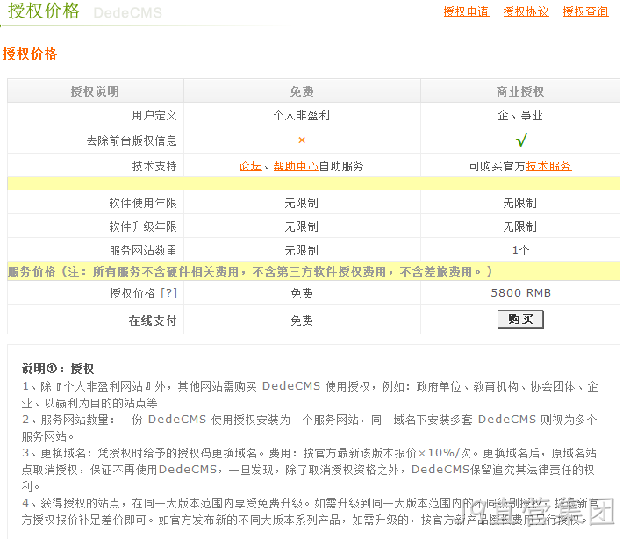Click the 购买 button
630x539 pixels.
pyautogui.click(x=520, y=320)
